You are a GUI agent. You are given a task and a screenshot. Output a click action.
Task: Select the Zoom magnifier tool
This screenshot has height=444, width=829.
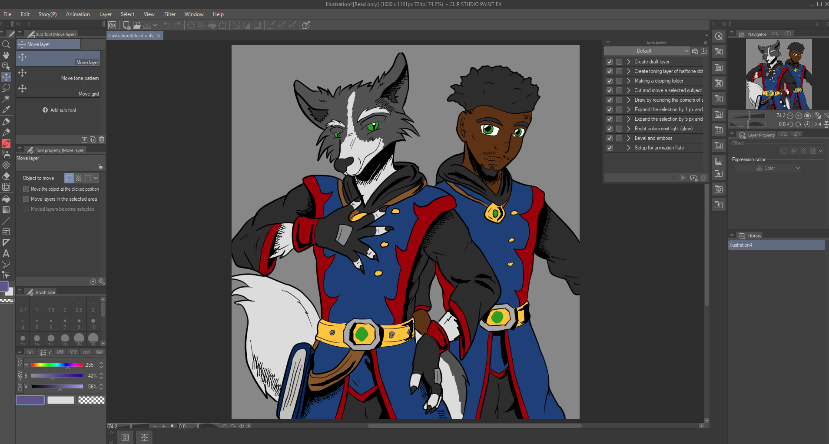click(6, 44)
